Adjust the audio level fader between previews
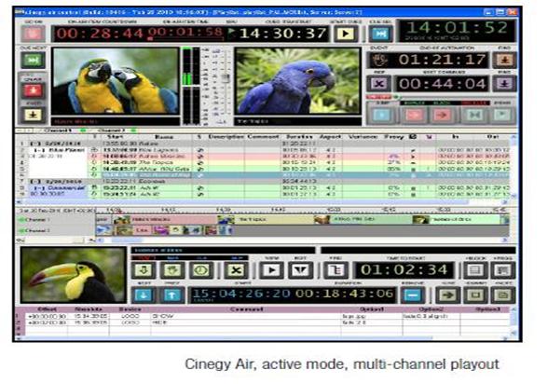This screenshot has height=384, width=548. point(226,78)
